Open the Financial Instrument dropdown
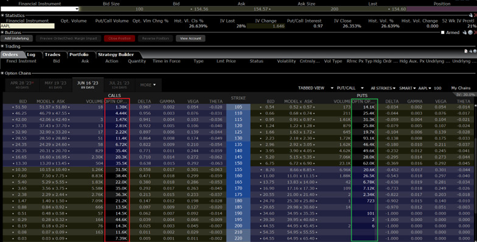 pos(77,9)
